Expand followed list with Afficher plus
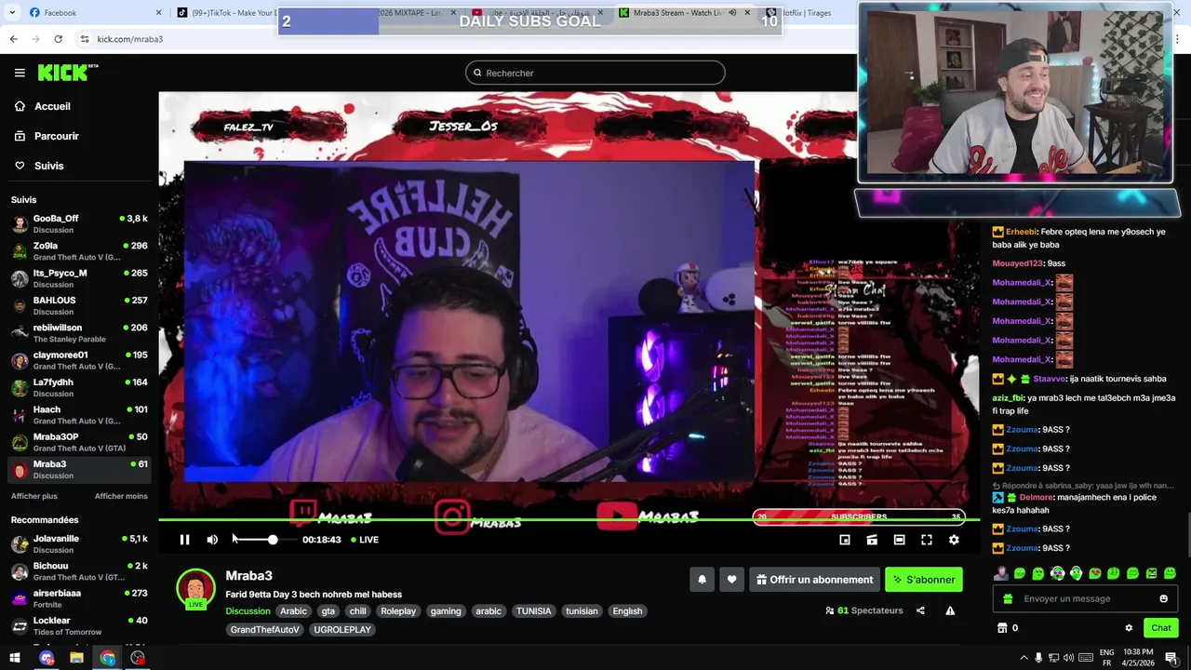The image size is (1191, 670). (34, 496)
